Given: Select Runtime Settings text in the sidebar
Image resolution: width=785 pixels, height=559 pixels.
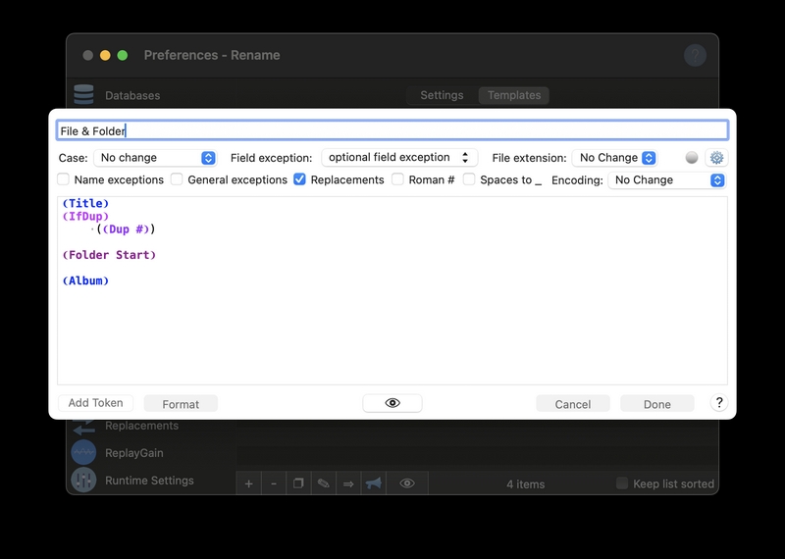Looking at the screenshot, I should pyautogui.click(x=149, y=481).
